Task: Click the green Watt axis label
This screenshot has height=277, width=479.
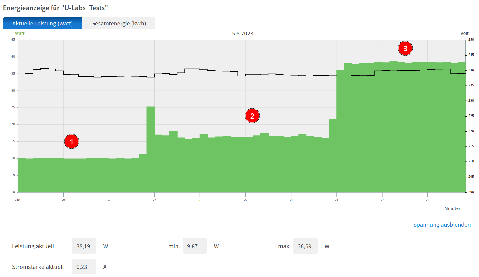Action: coord(20,33)
